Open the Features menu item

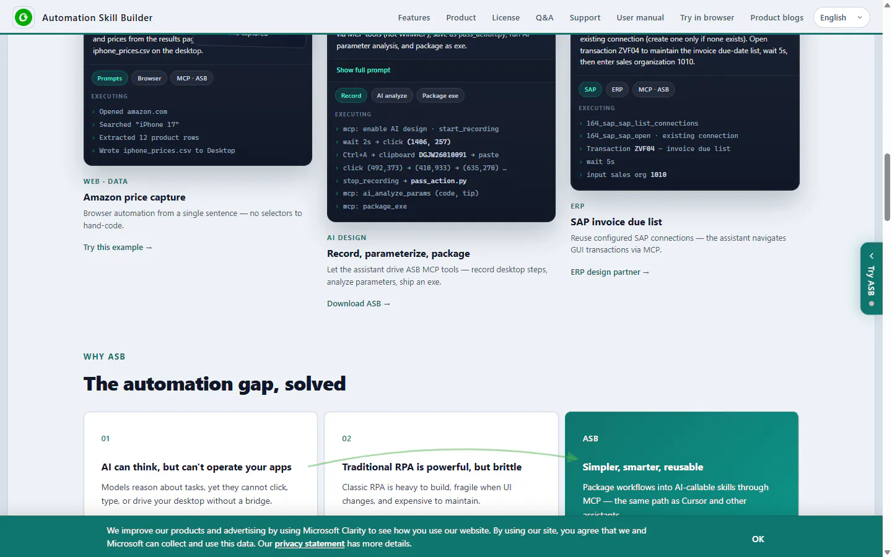(414, 17)
